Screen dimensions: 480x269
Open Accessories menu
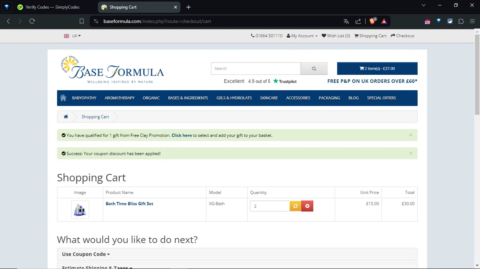pos(298,98)
